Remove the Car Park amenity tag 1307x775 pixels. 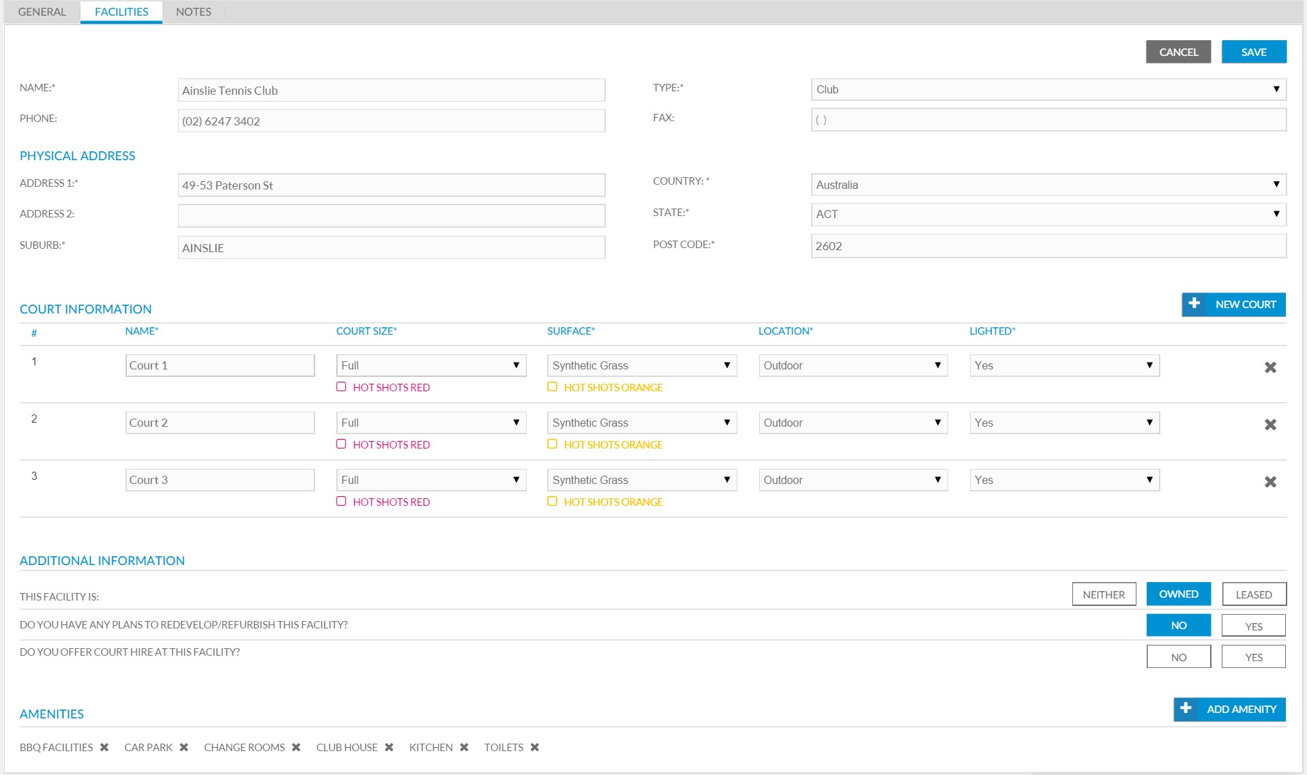tap(183, 747)
